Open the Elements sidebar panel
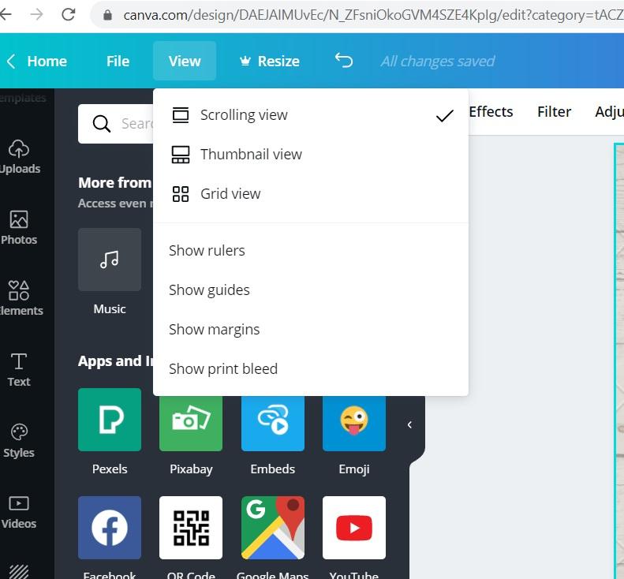Screen dimensions: 624x579 pos(19,298)
